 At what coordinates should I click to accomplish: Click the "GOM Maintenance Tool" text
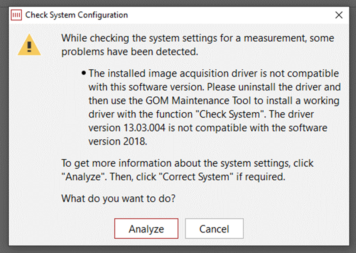198,101
